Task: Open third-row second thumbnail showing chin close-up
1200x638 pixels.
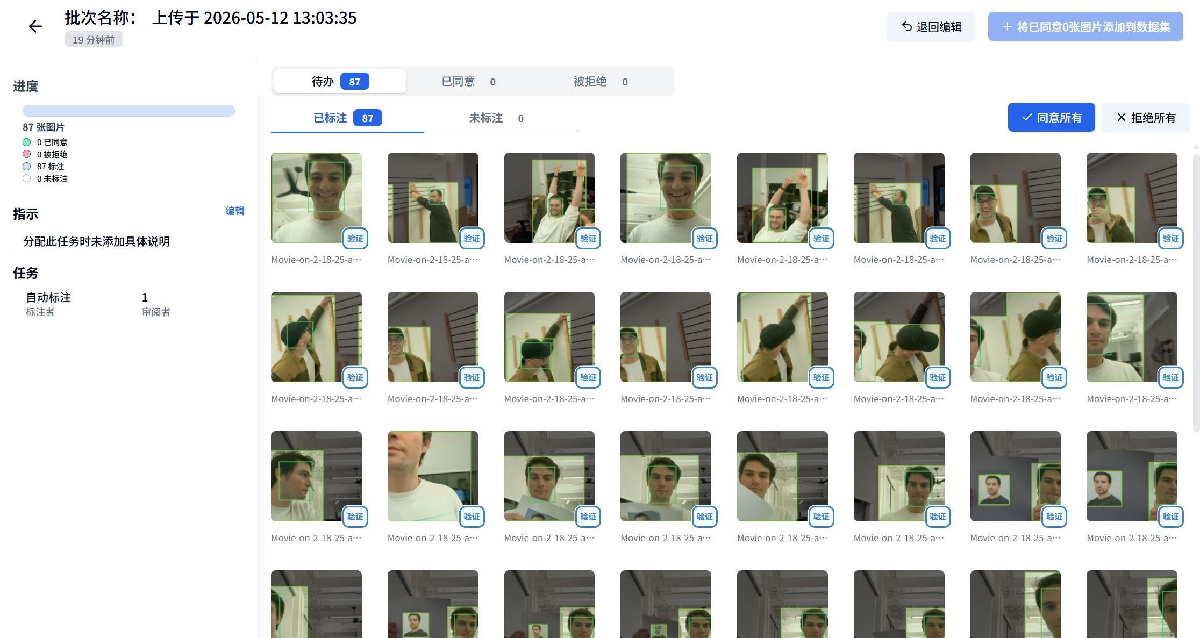Action: pyautogui.click(x=433, y=476)
